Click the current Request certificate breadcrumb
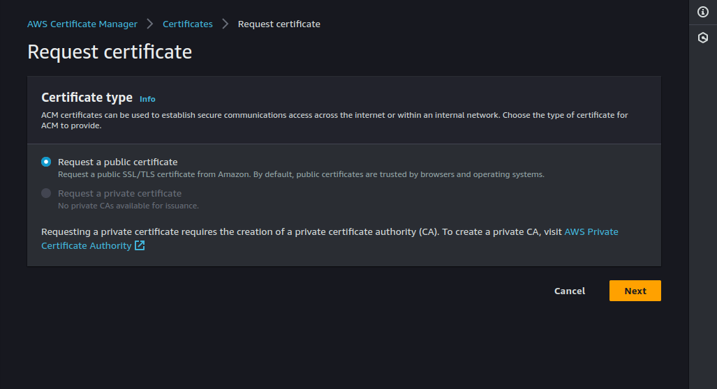 pos(279,24)
